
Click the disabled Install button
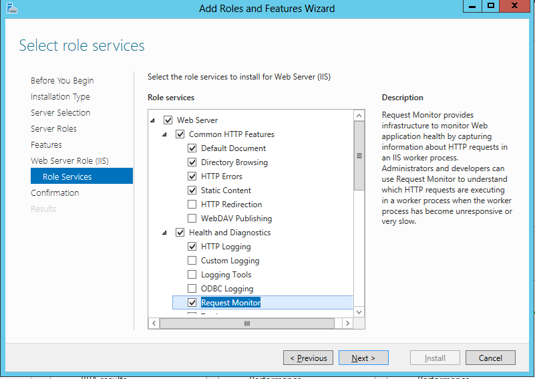coord(435,358)
